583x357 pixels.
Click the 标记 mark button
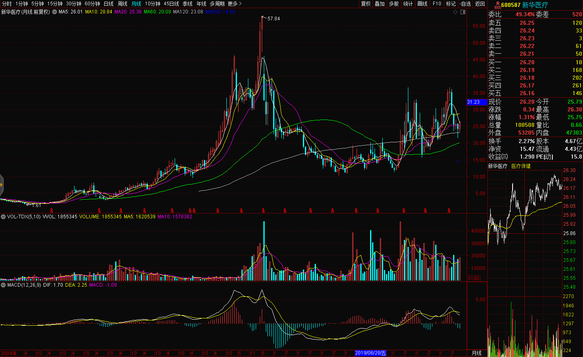451,4
